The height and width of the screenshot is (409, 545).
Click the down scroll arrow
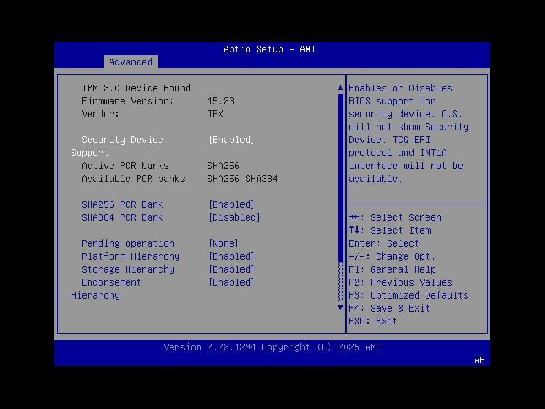pos(340,307)
